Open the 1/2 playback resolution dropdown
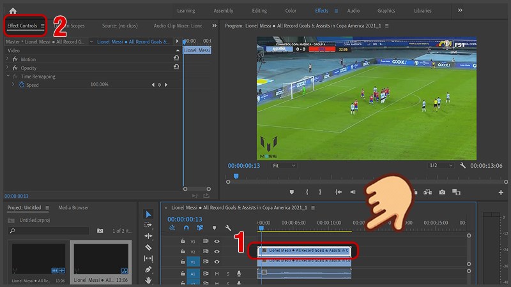 [441, 165]
